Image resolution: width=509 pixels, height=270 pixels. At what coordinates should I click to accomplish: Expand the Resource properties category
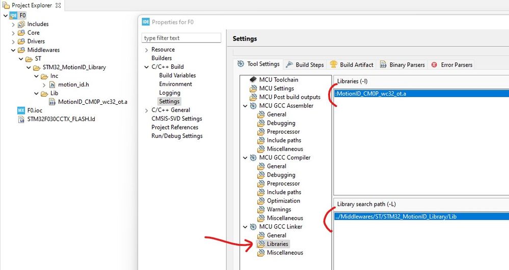[146, 50]
